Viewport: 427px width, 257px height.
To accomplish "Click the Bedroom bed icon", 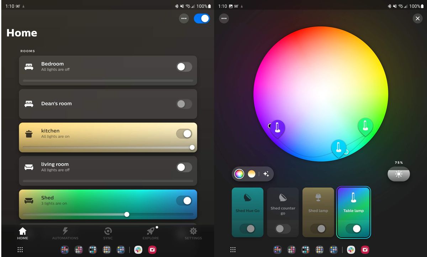I will pos(29,67).
